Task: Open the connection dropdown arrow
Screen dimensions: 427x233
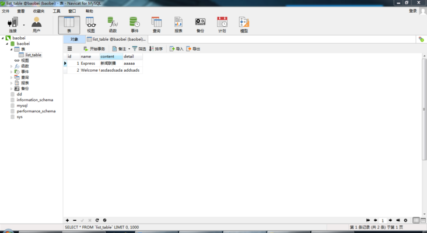Action: click(24, 25)
